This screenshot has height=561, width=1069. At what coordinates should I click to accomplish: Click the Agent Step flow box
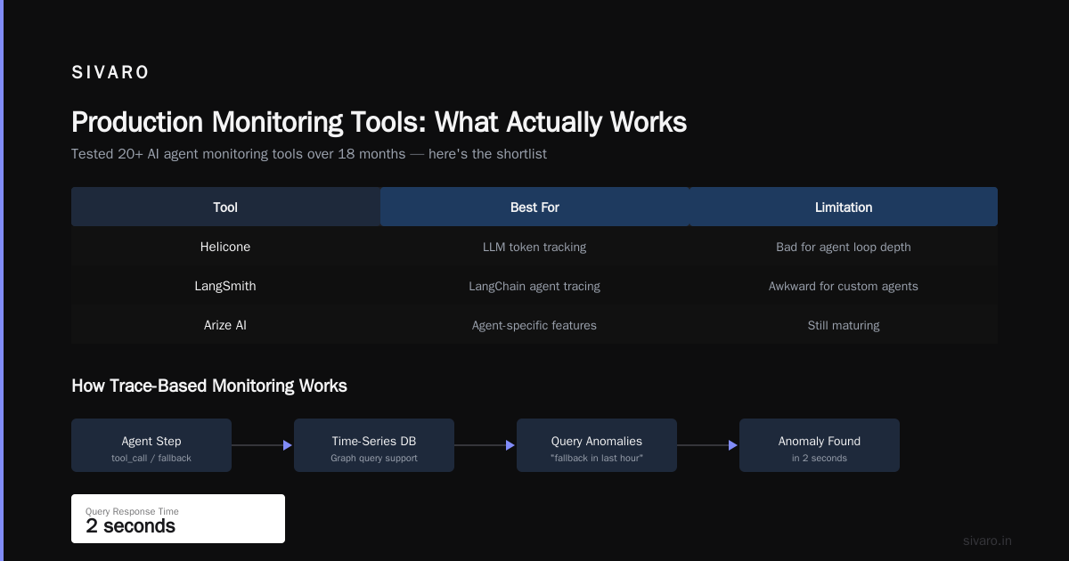click(151, 445)
